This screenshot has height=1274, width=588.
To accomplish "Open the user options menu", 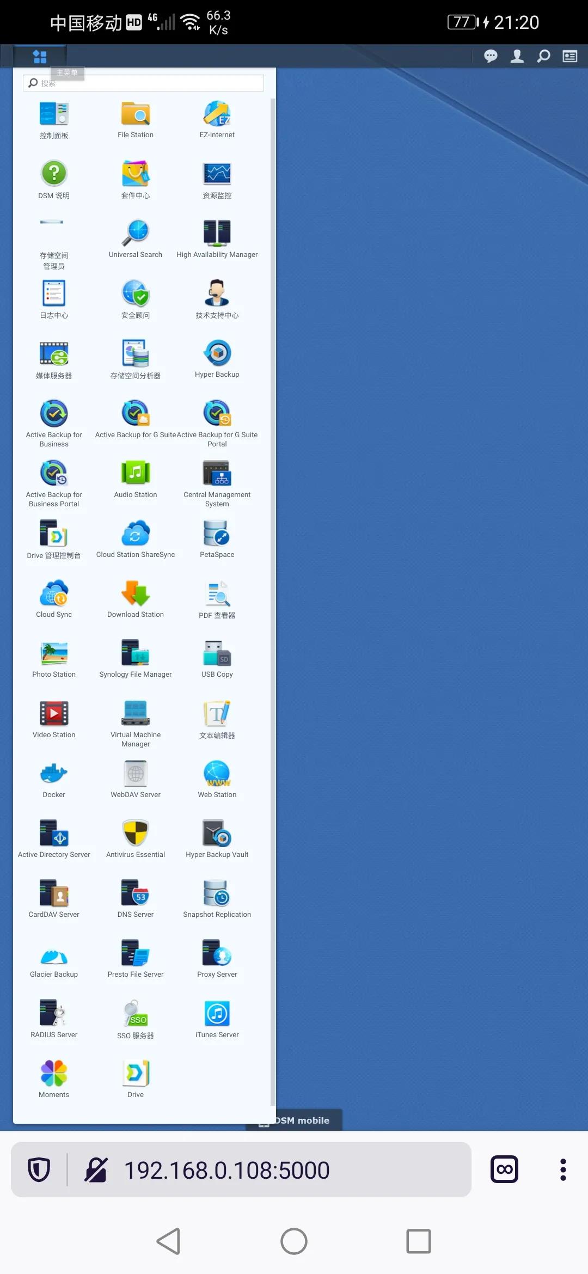I will pos(517,56).
